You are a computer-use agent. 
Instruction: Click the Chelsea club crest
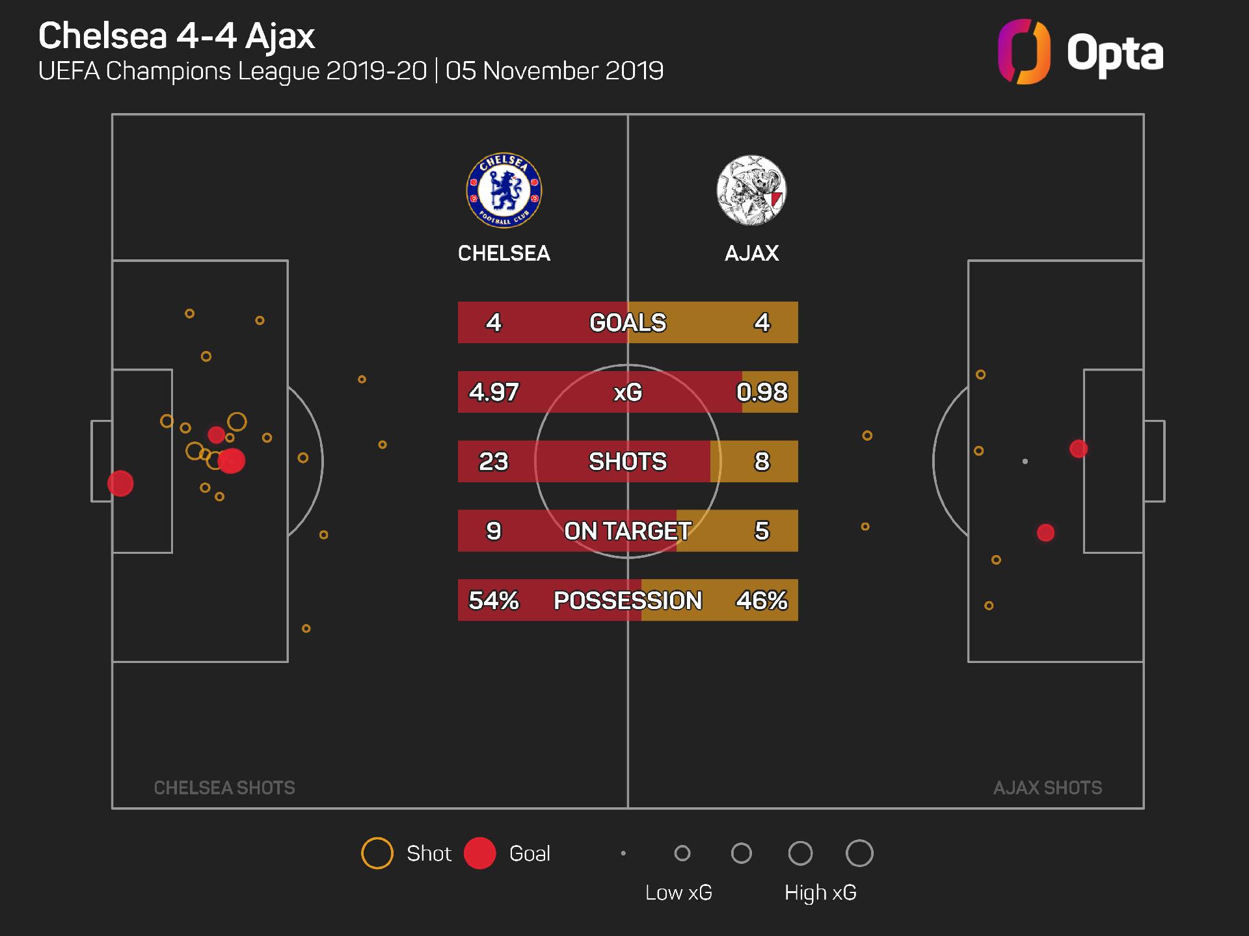click(504, 190)
